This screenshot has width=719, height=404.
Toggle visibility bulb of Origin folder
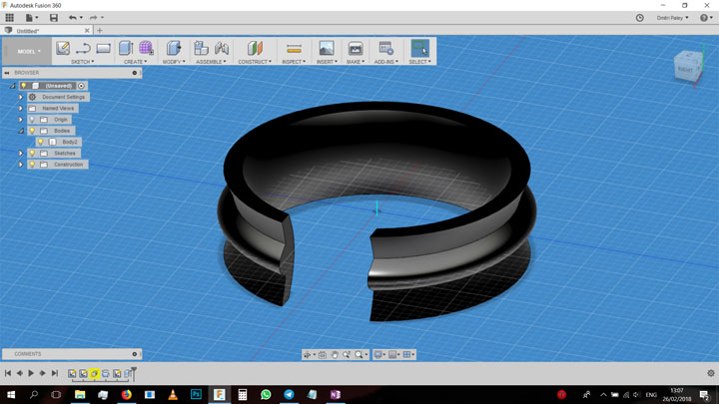point(32,120)
